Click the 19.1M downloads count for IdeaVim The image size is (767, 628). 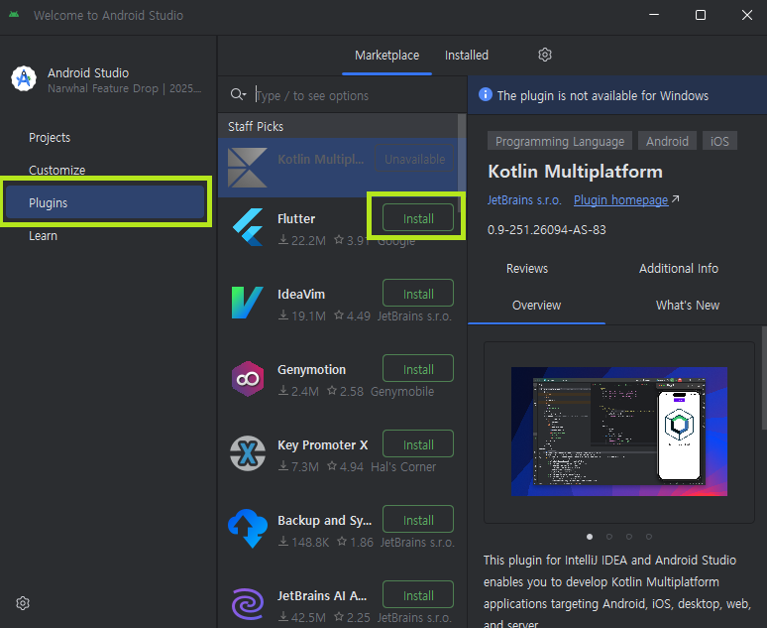tap(302, 315)
